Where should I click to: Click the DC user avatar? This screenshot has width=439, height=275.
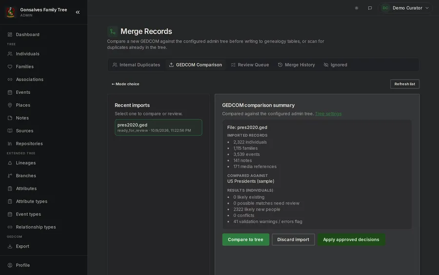(385, 8)
